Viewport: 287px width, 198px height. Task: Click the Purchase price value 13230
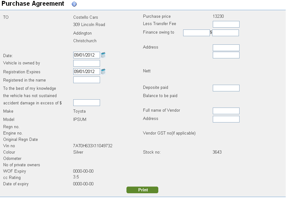tap(218, 16)
